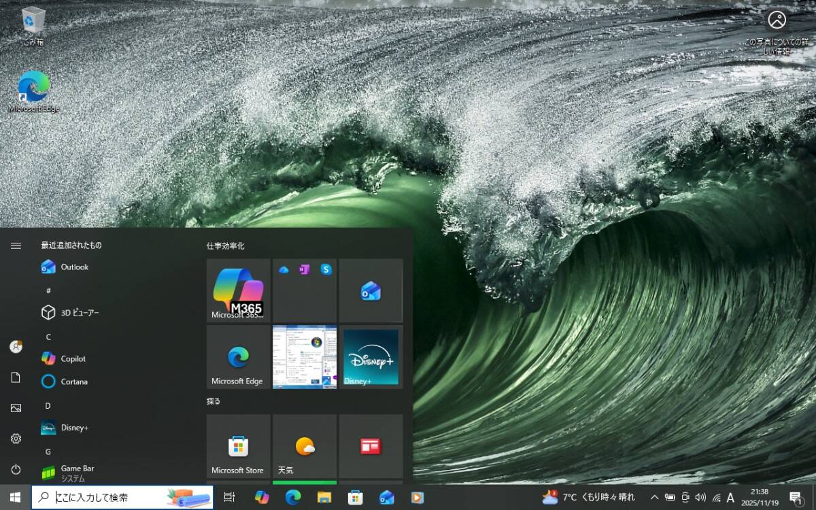
Task: Open the 天気 weather tile
Action: 305,446
